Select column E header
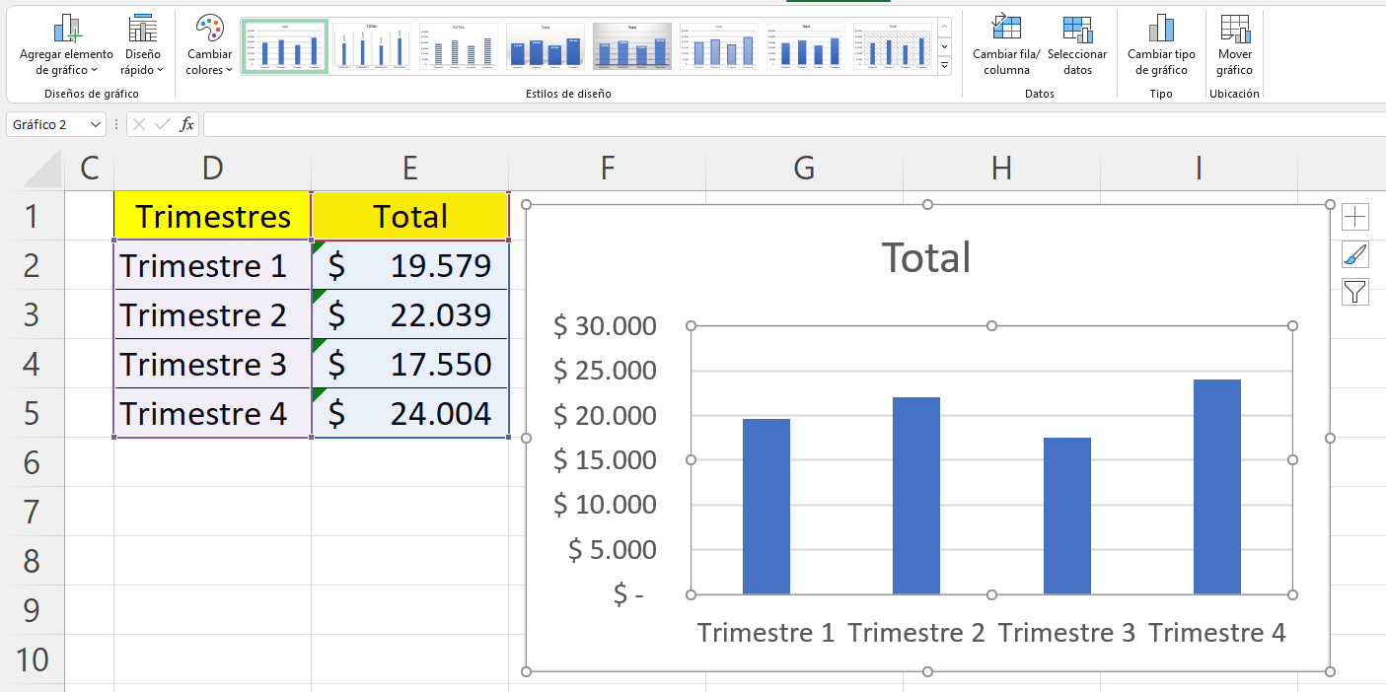 point(409,169)
